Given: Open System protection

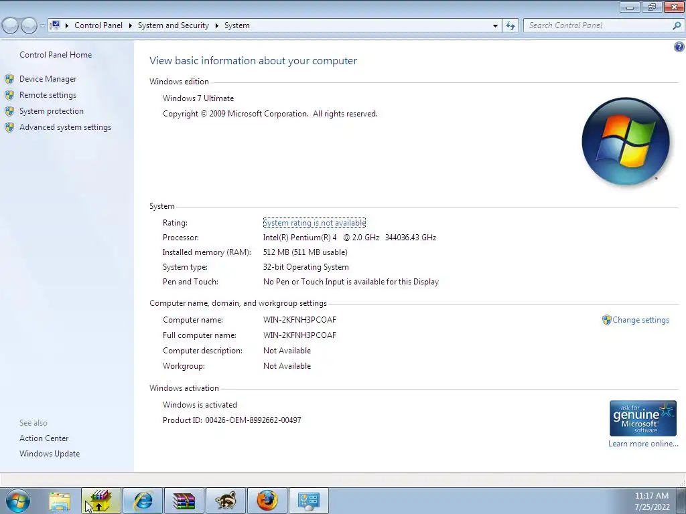Looking at the screenshot, I should (51, 111).
